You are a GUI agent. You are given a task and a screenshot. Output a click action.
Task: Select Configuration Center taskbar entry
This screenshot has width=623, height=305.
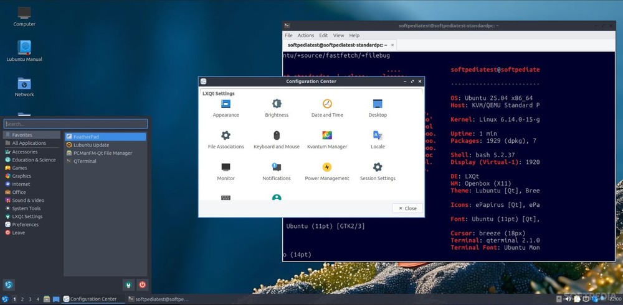coord(93,299)
